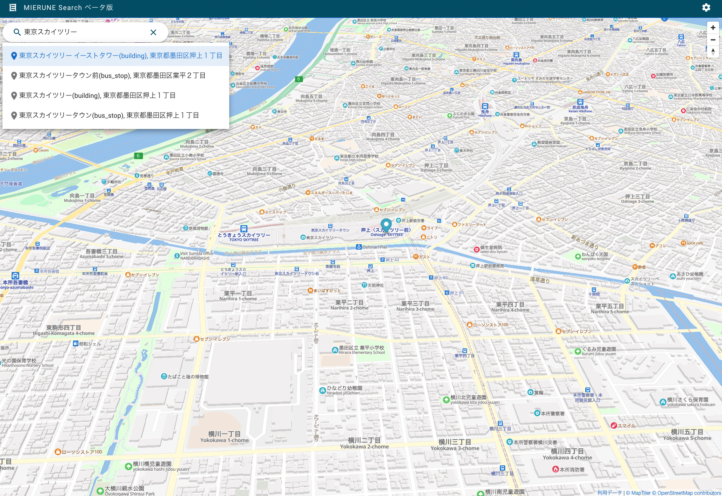Select the 横川さくら保育園 nursery icon
722x496 pixels.
click(663, 402)
